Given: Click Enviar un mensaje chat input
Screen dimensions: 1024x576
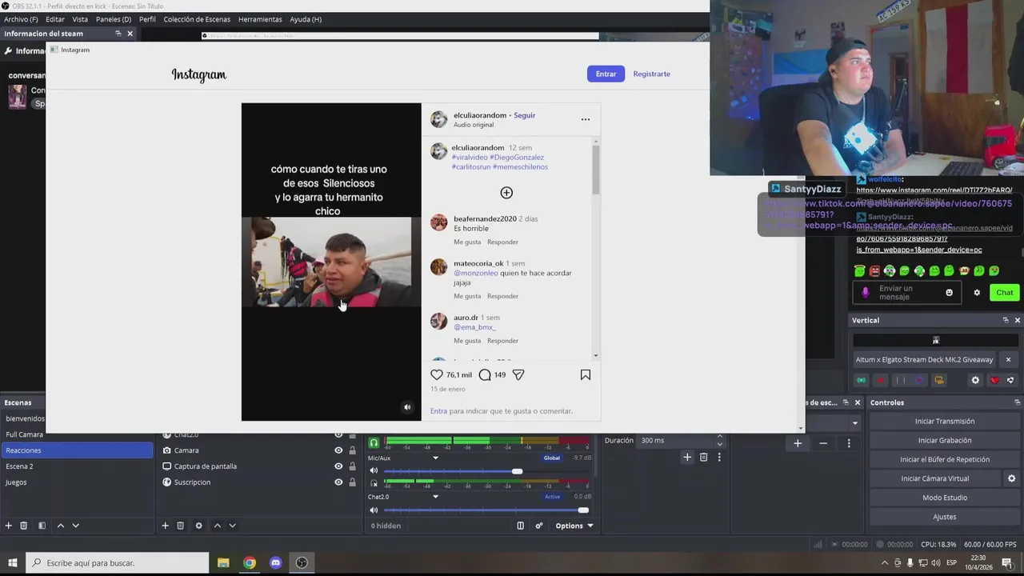Looking at the screenshot, I should pos(906,293).
